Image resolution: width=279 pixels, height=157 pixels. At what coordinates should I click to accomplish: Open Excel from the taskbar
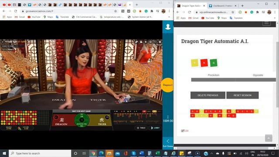tap(158, 153)
